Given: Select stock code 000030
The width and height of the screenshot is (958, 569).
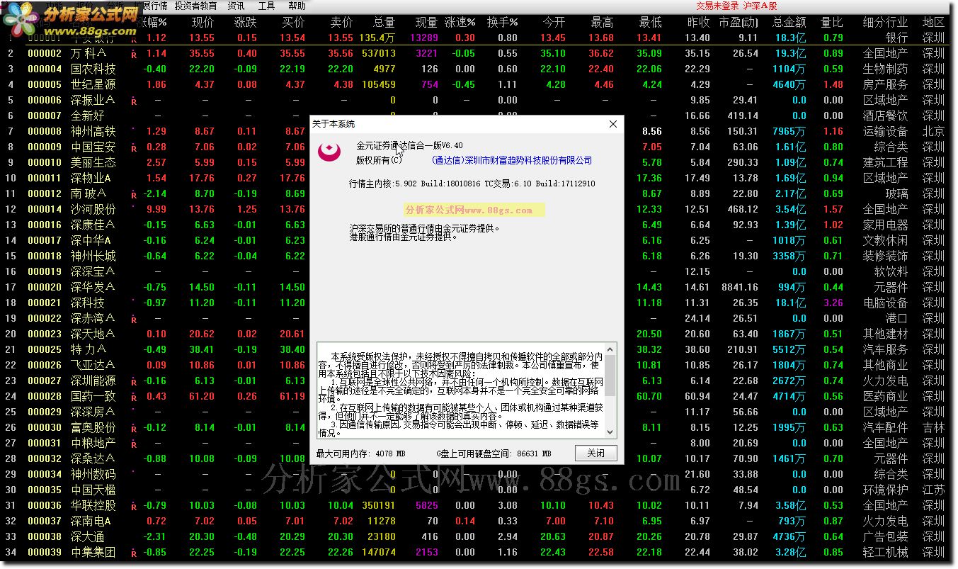Looking at the screenshot, I should click(x=45, y=428).
